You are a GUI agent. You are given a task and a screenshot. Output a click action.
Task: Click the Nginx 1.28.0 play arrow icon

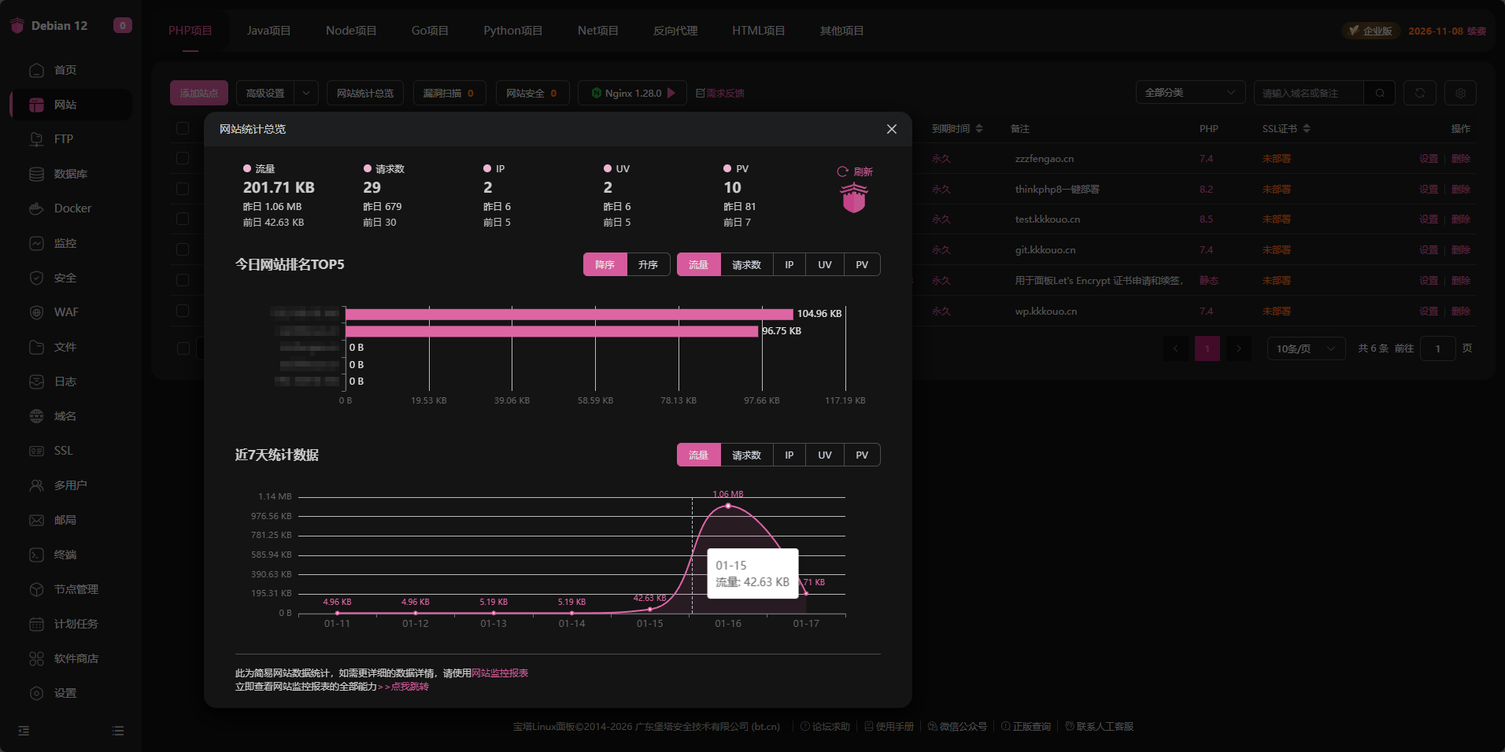pos(671,93)
